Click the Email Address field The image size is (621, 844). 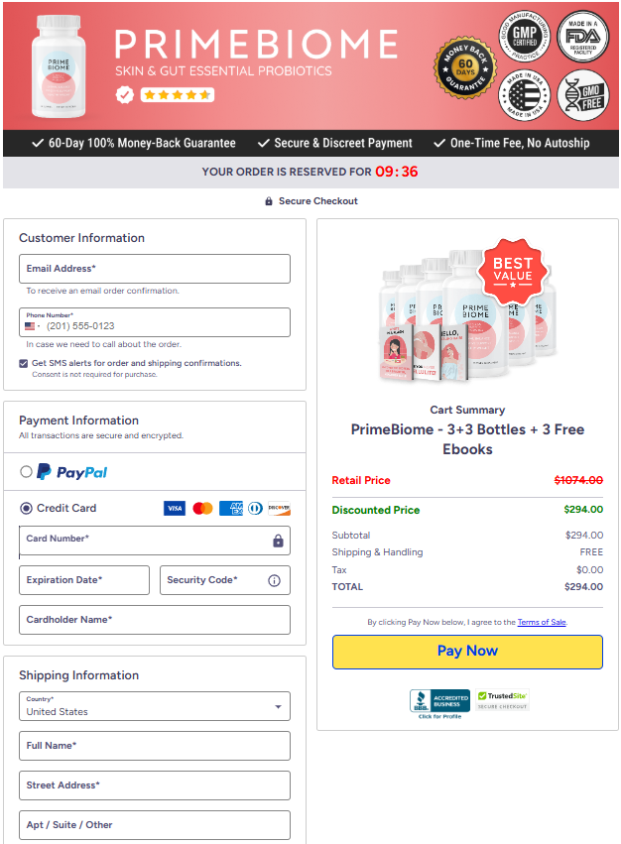pyautogui.click(x=155, y=269)
